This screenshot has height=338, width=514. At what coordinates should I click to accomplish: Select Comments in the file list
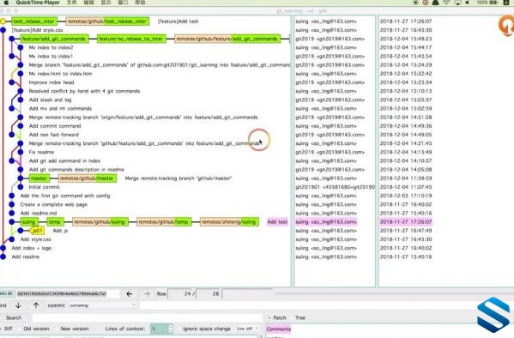click(278, 329)
